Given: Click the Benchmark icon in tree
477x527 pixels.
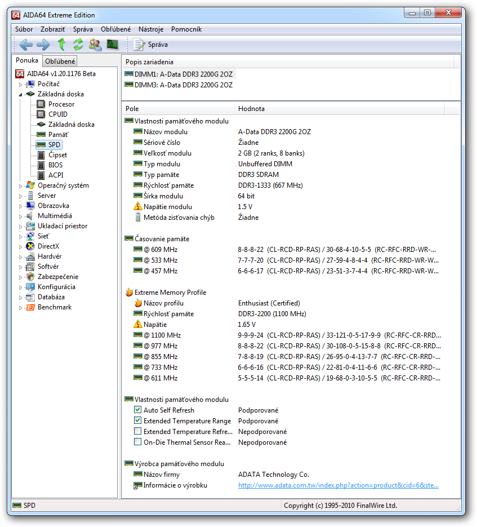Looking at the screenshot, I should [x=30, y=307].
